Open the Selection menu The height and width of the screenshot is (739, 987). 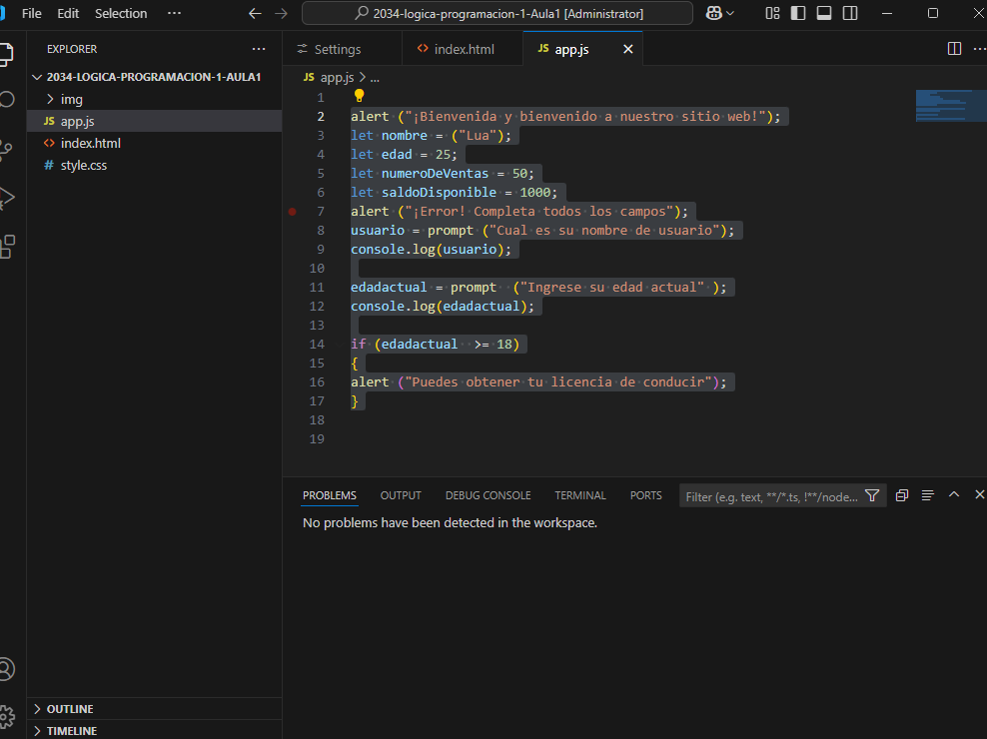[121, 13]
